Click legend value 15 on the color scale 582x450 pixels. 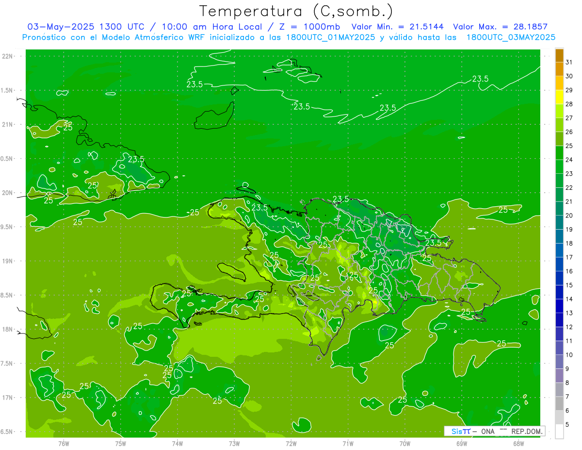(569, 285)
